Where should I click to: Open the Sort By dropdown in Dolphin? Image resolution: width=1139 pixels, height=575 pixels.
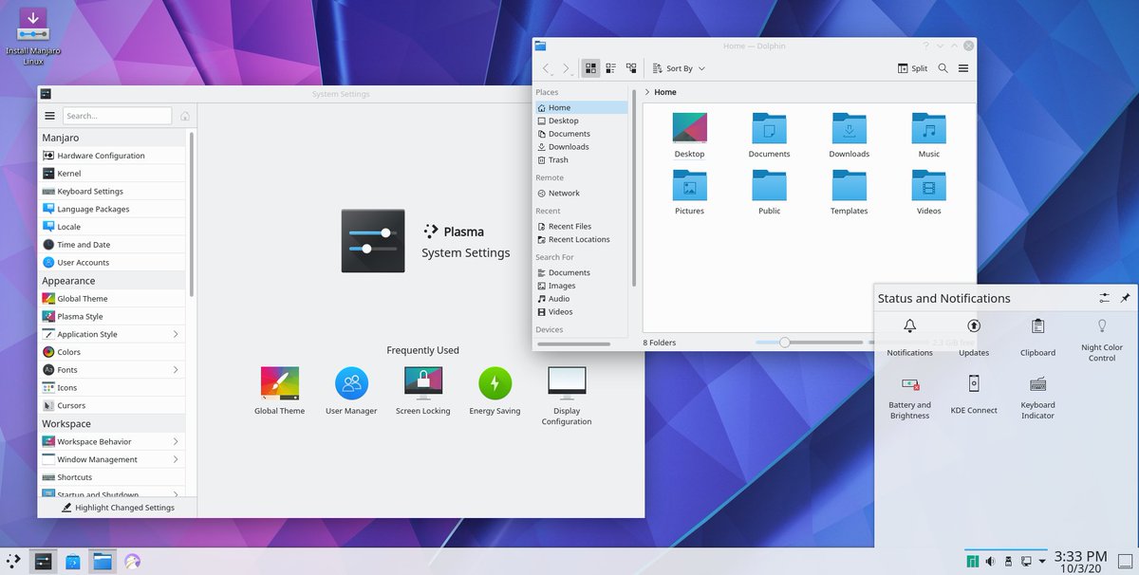click(x=679, y=68)
